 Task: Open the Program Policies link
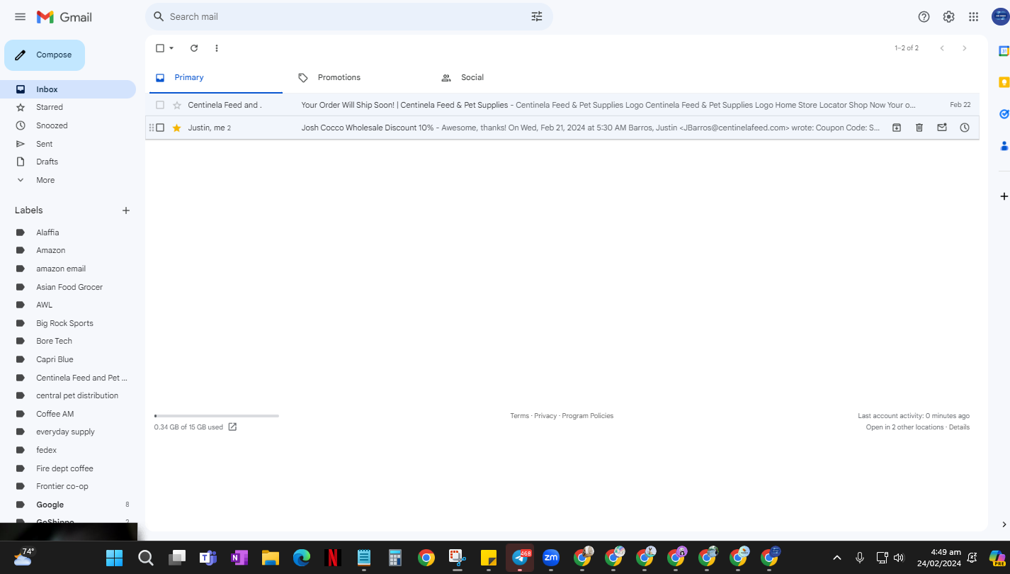point(588,416)
